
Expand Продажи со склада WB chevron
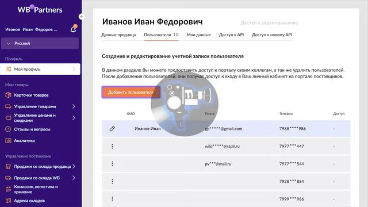click(74, 178)
